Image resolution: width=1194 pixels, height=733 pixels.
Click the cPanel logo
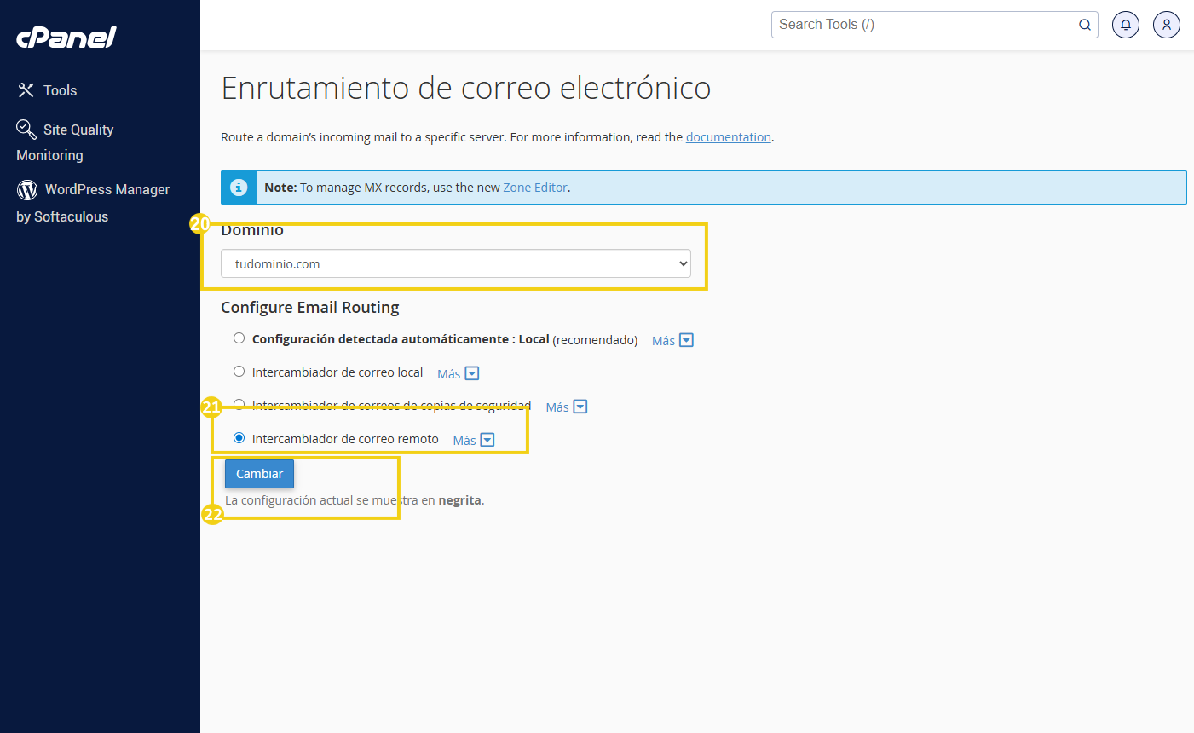click(x=66, y=38)
